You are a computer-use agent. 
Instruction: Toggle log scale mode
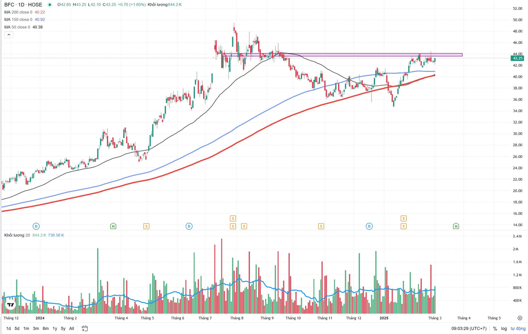click(504, 329)
